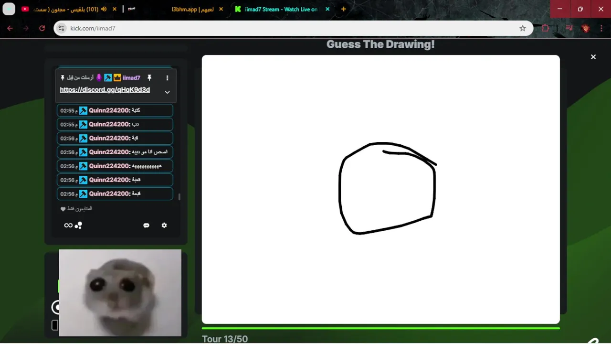
Task: Restore down the browser window
Action: [580, 9]
